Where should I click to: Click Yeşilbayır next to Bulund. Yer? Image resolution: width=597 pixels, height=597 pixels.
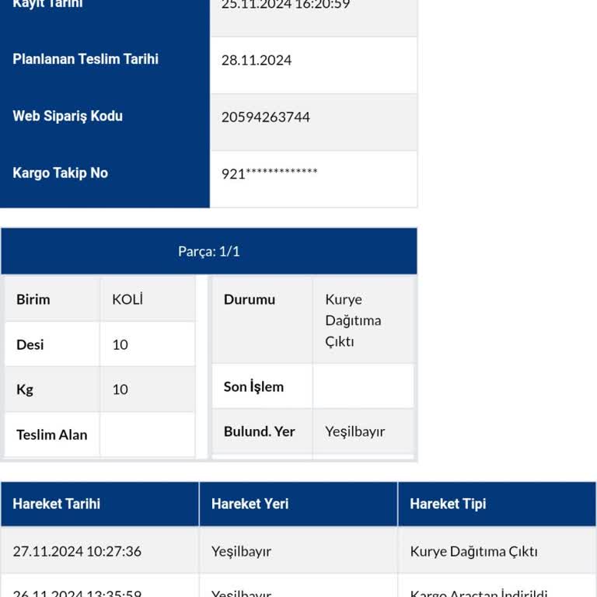354,431
